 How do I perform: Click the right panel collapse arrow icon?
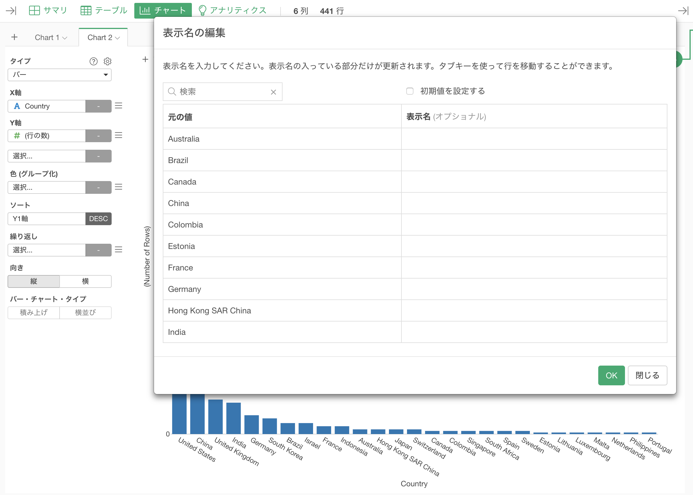(683, 11)
